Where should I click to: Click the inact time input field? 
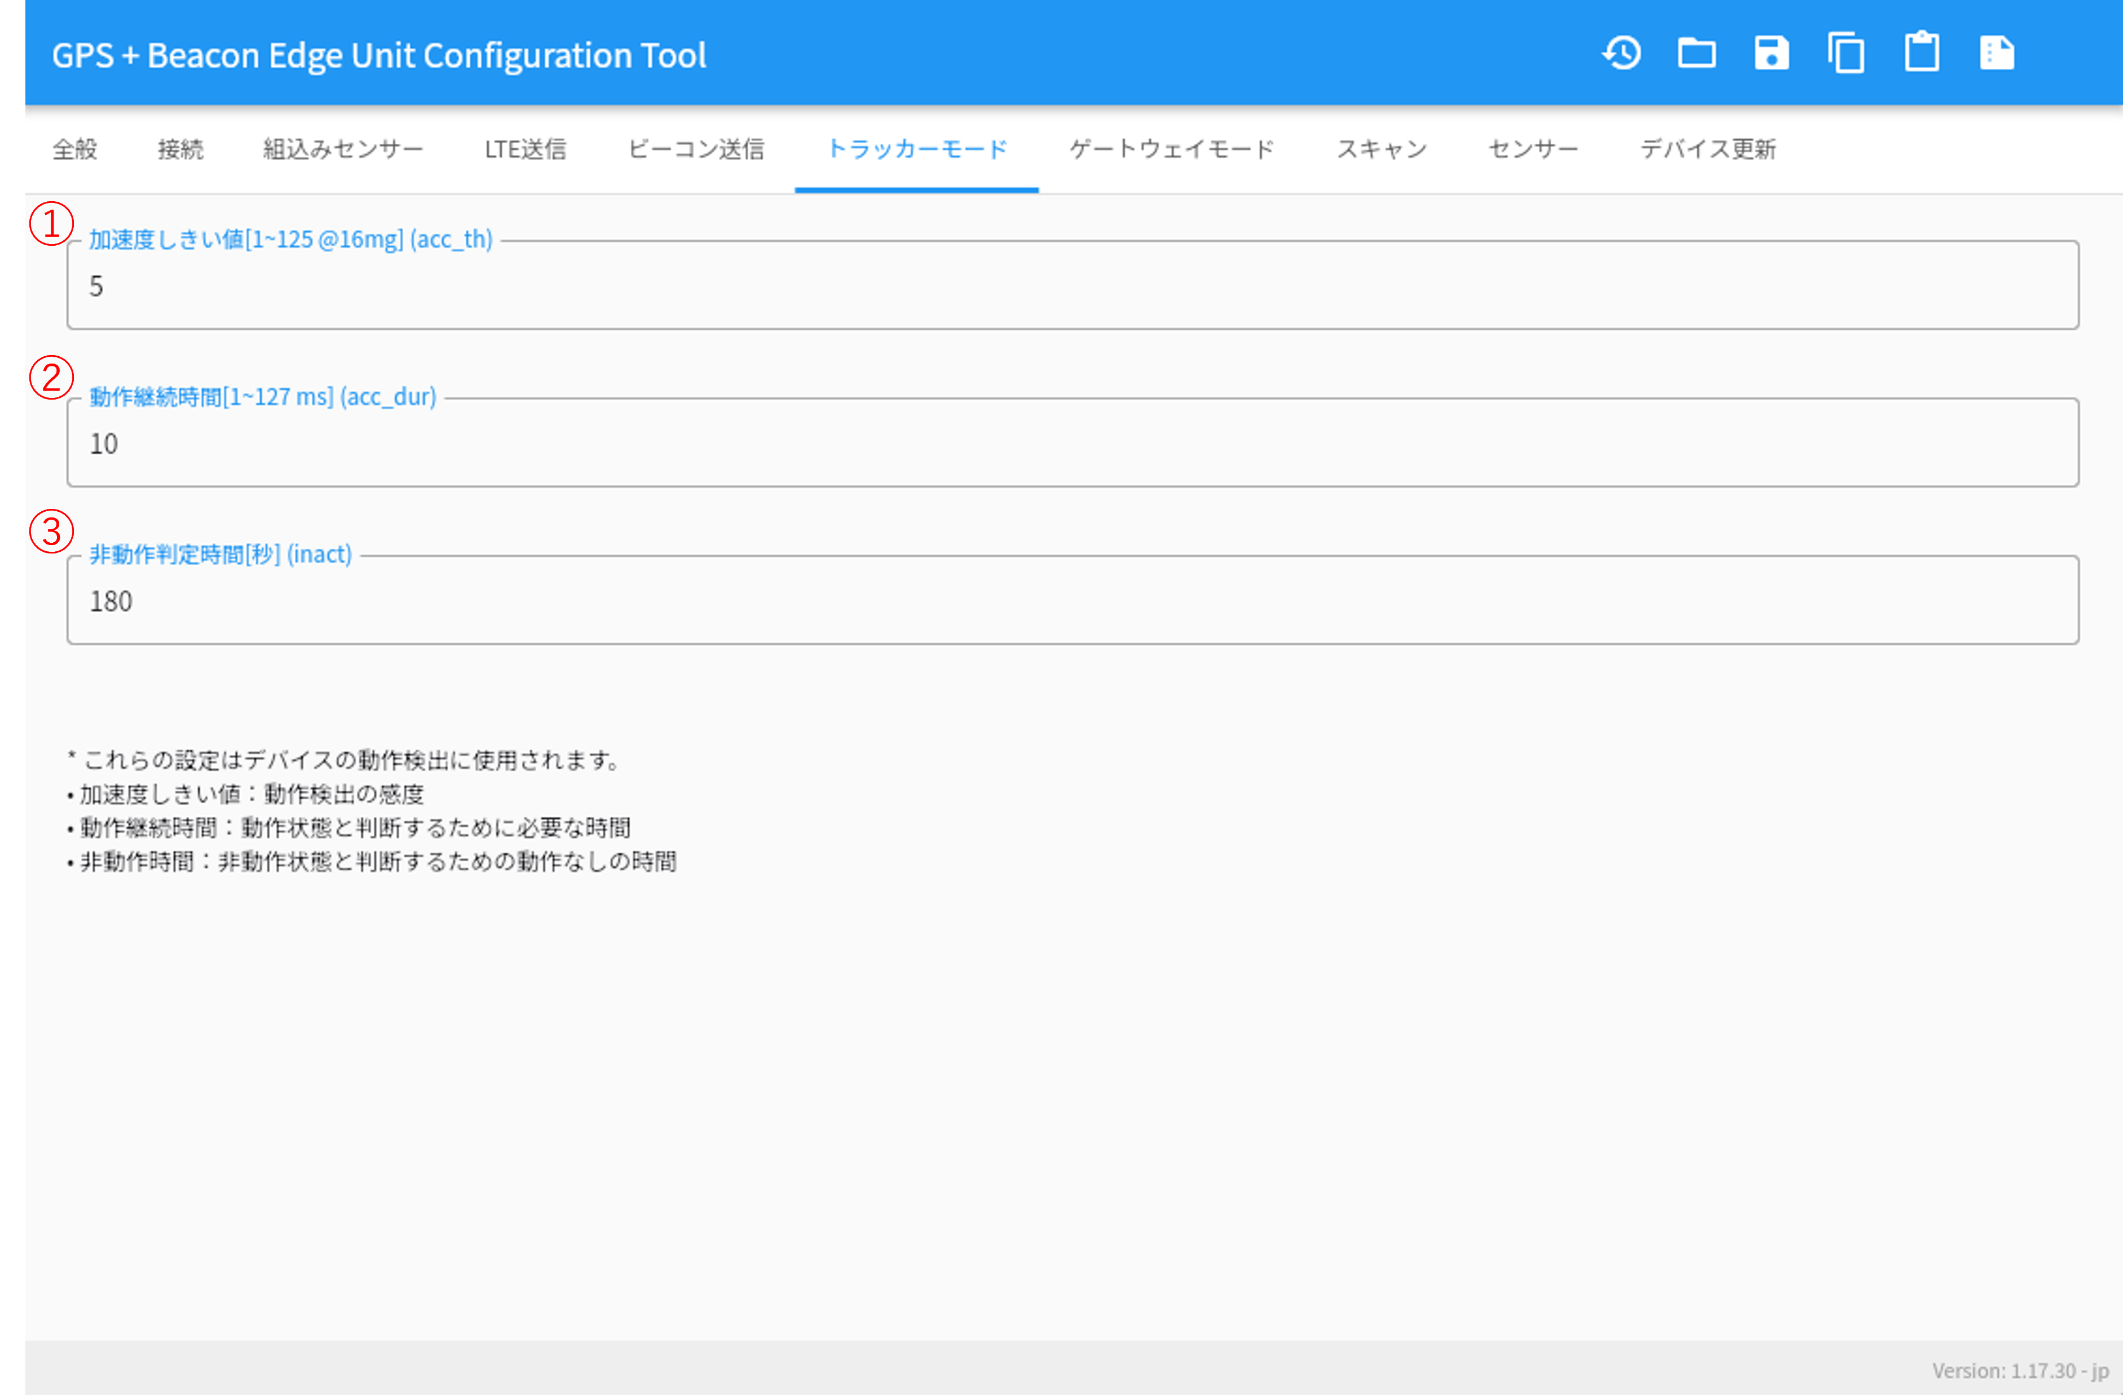1072,601
